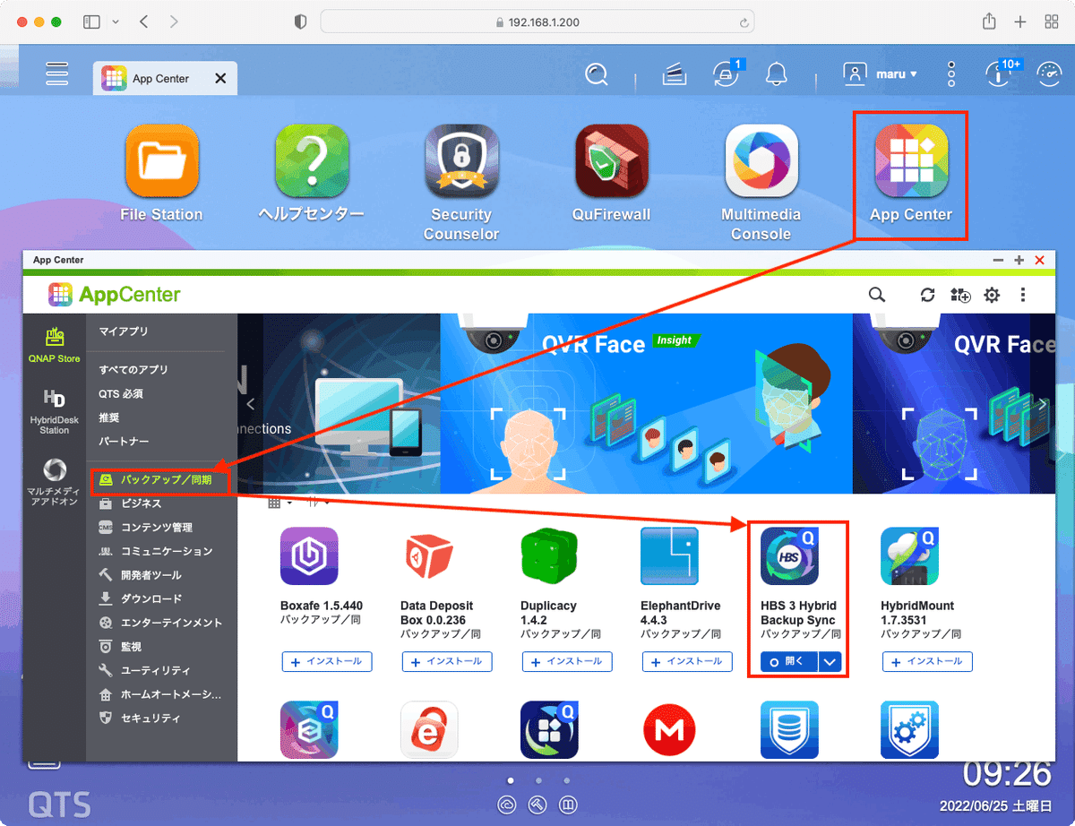
Task: Open HBS 3 Hybrid Backup Sync via 開く
Action: [x=789, y=662]
